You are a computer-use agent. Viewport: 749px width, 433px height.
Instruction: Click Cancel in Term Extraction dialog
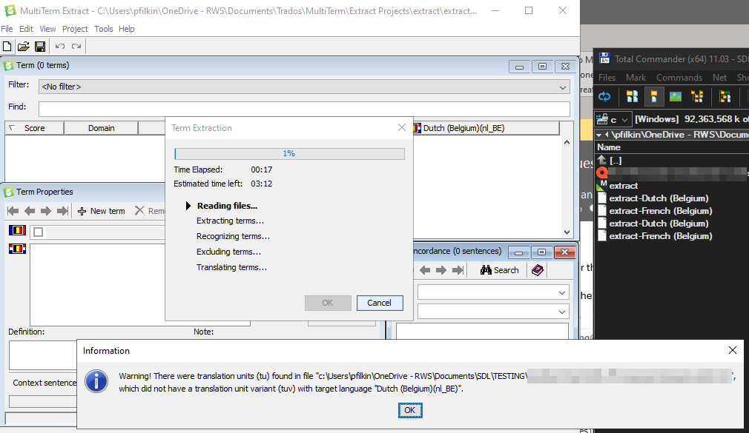[379, 303]
